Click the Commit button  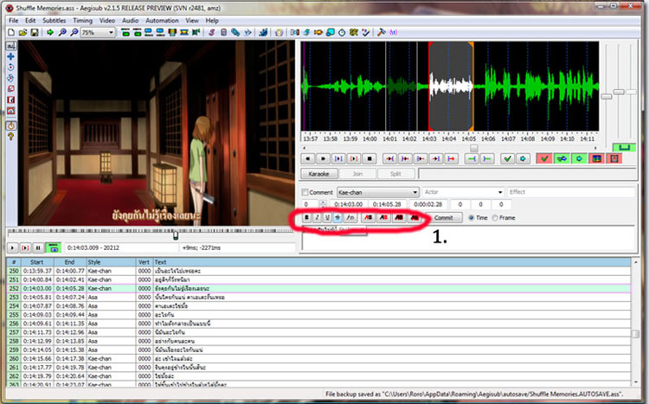(444, 218)
